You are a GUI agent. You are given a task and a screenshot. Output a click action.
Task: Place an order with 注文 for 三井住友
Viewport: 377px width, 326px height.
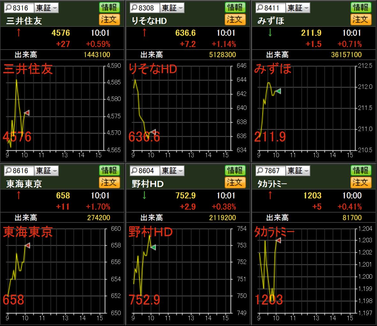click(109, 19)
